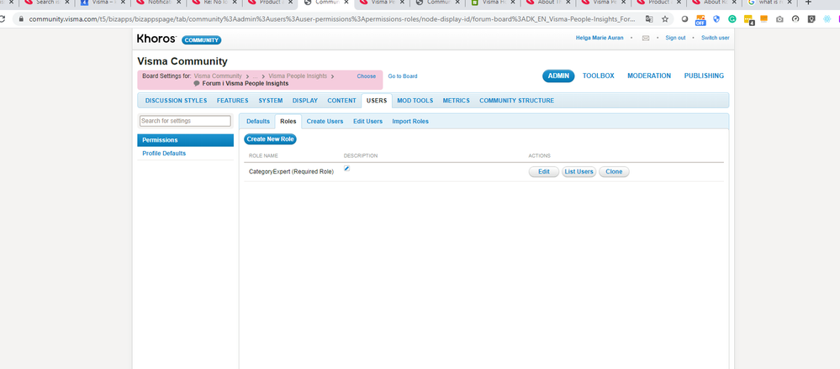The height and width of the screenshot is (369, 840).
Task: Select the Roles sub-tab
Action: 288,122
